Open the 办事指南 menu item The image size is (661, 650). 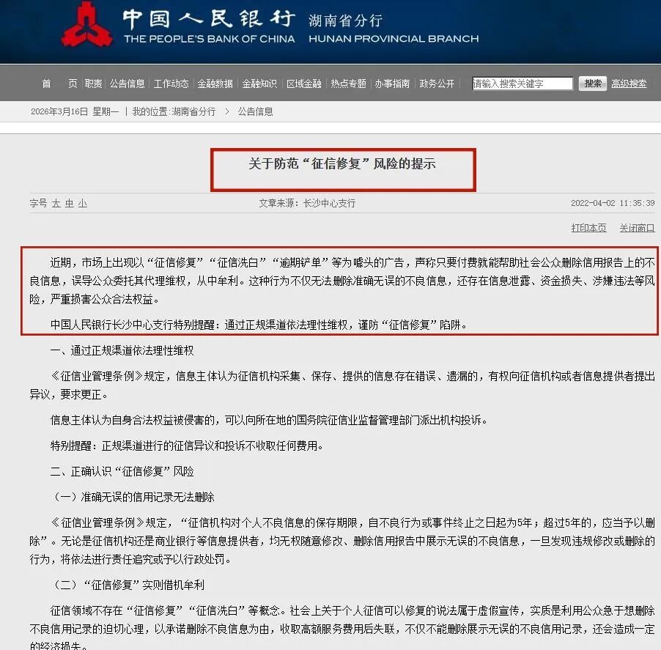[392, 84]
